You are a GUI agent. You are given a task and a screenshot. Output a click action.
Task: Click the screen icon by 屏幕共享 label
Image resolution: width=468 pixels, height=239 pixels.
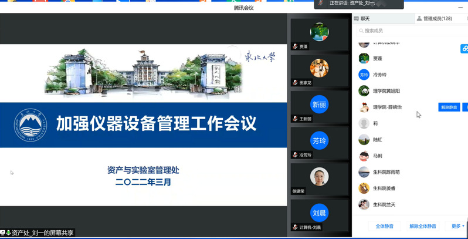coord(3,233)
